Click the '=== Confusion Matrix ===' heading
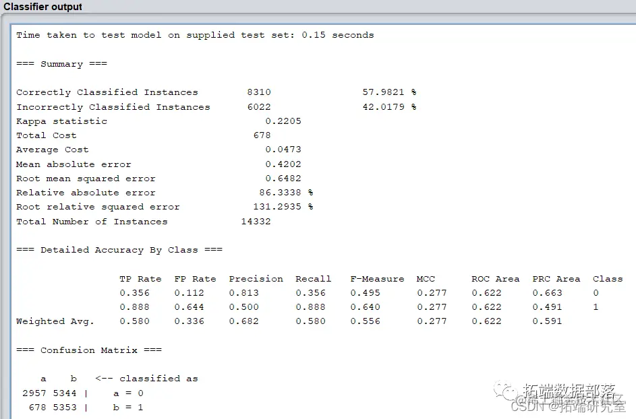636x419 pixels. (x=89, y=350)
